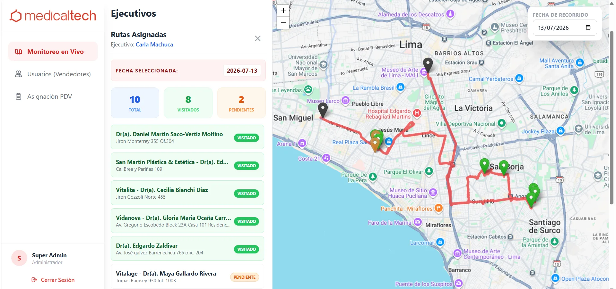Click the Puente de los Suspiros icon

(x=459, y=283)
